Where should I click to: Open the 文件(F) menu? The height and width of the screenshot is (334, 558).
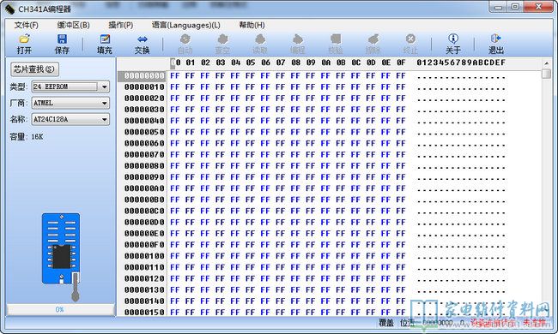(x=26, y=25)
